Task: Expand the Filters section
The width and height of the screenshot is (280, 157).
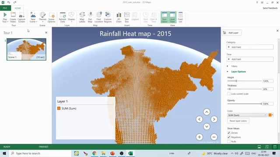Action: 227,66
